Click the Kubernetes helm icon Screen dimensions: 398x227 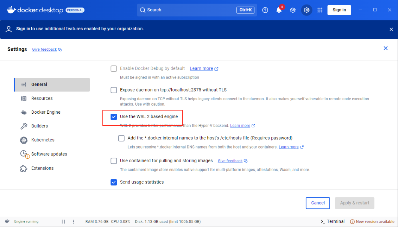[24, 140]
